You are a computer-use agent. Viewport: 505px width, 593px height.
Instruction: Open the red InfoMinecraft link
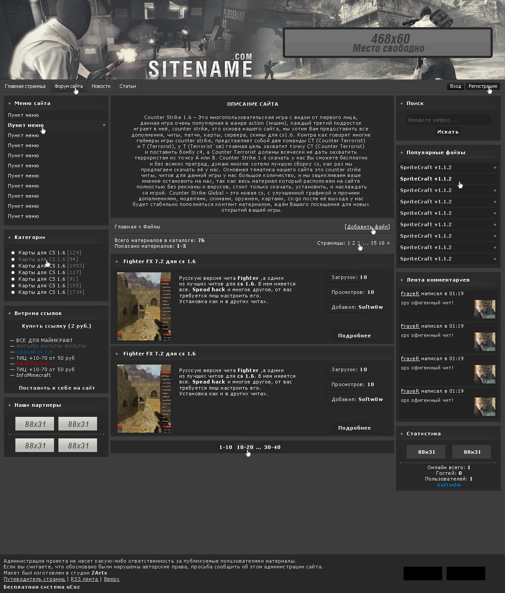click(x=33, y=364)
